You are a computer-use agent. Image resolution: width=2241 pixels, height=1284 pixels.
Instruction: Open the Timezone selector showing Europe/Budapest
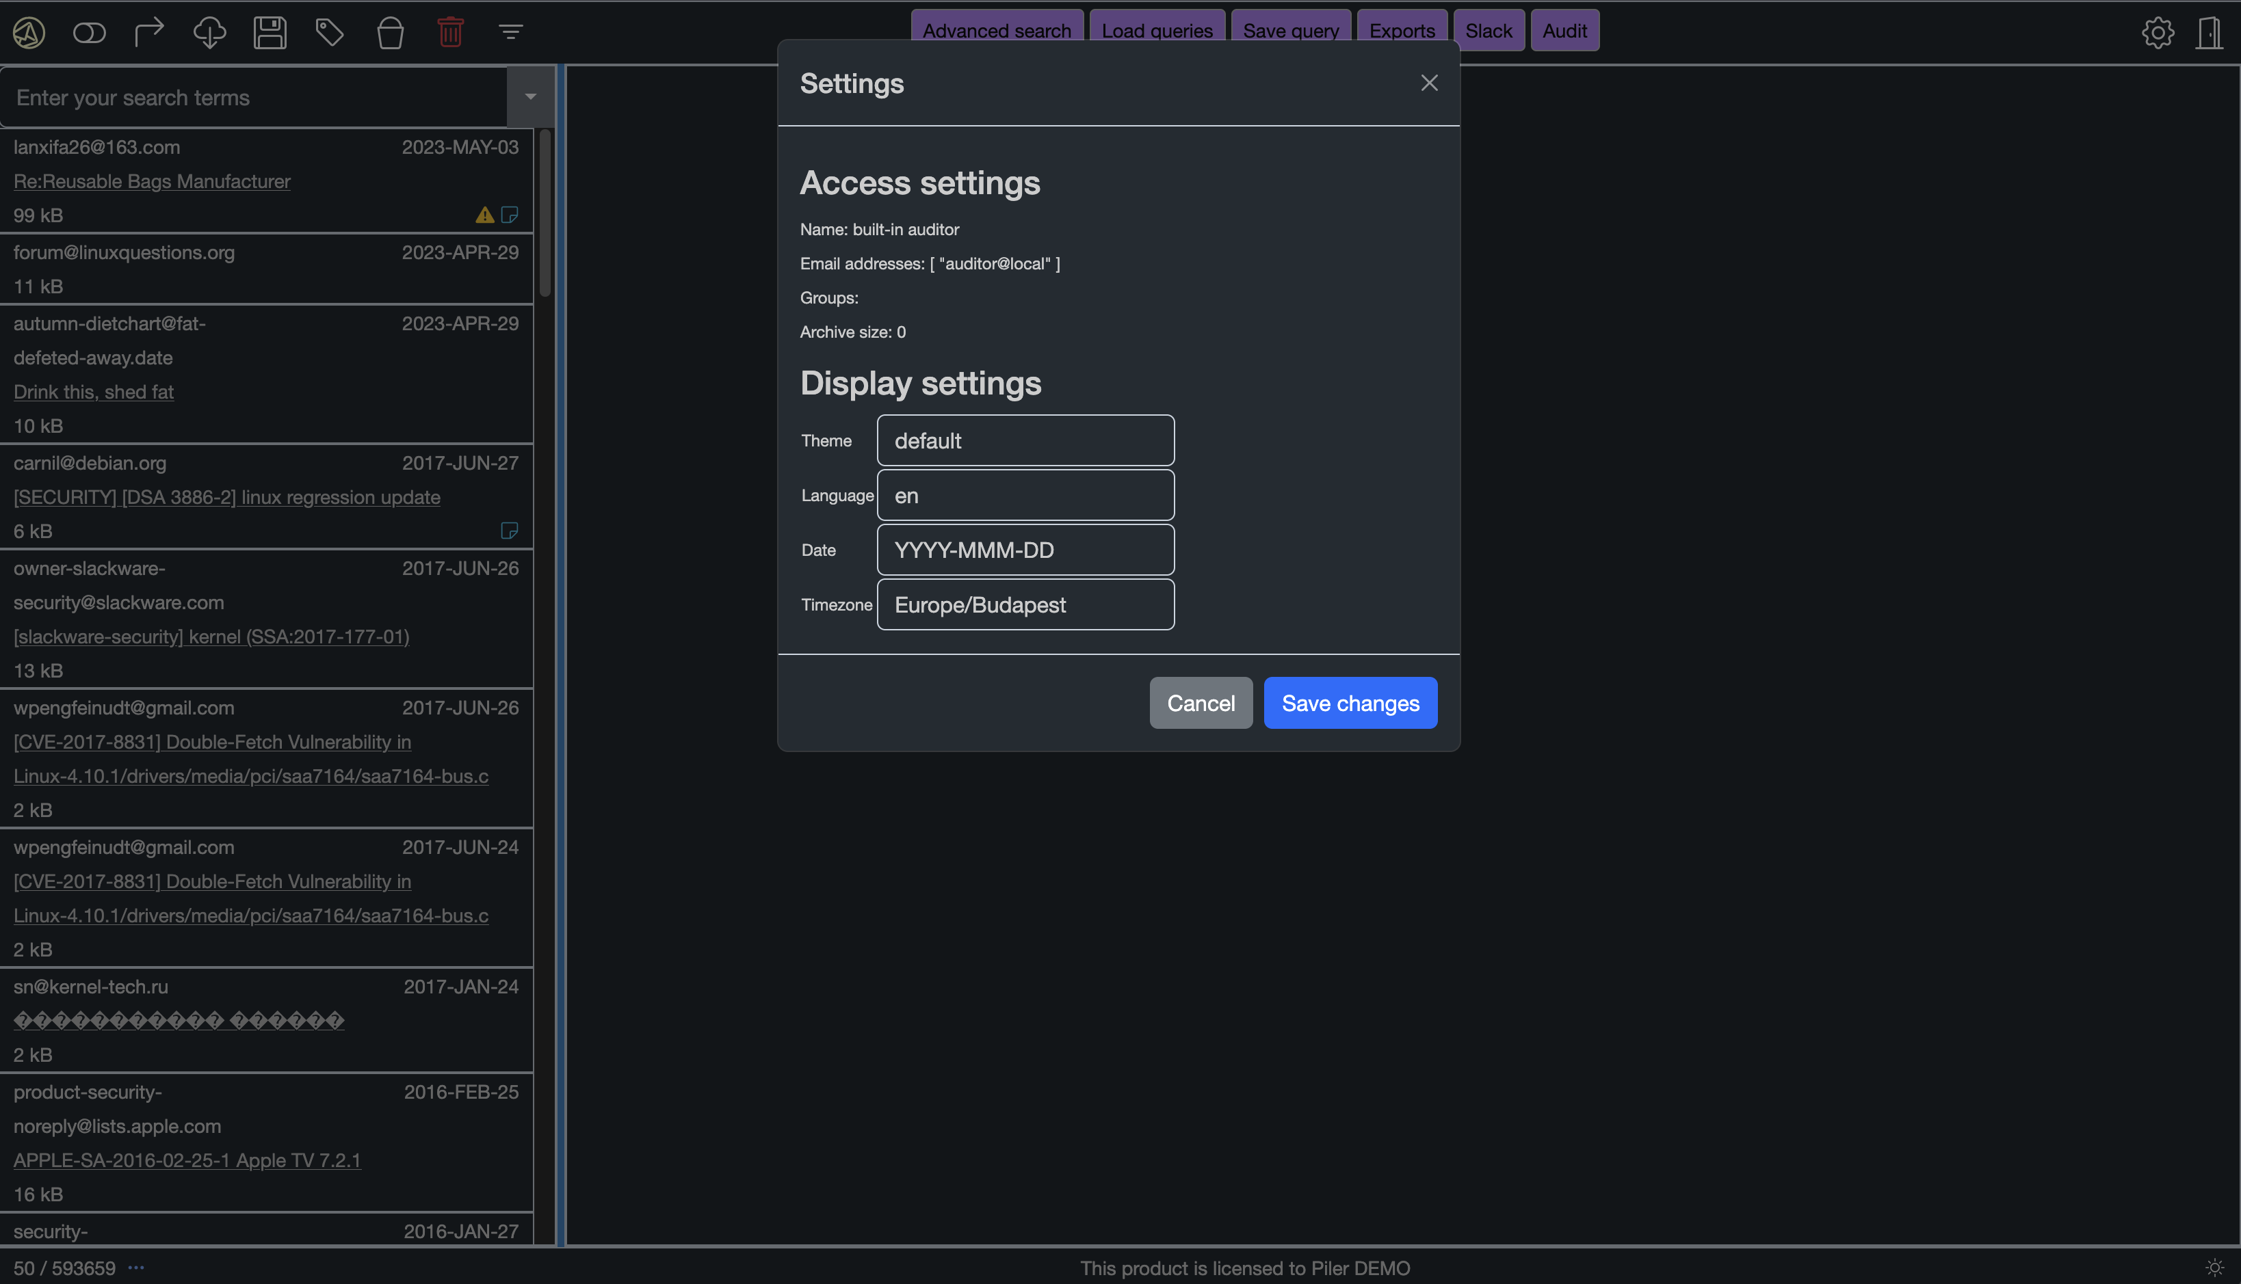pyautogui.click(x=1025, y=604)
